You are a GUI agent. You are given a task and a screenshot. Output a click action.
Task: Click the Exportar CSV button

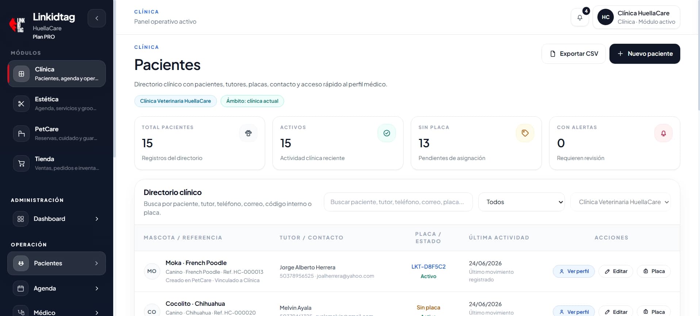574,54
